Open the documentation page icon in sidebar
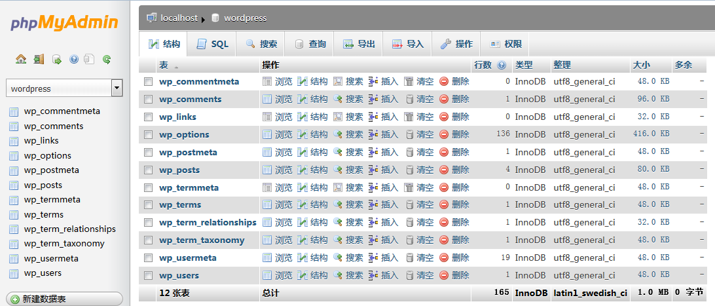This screenshot has width=715, height=306. [89, 59]
